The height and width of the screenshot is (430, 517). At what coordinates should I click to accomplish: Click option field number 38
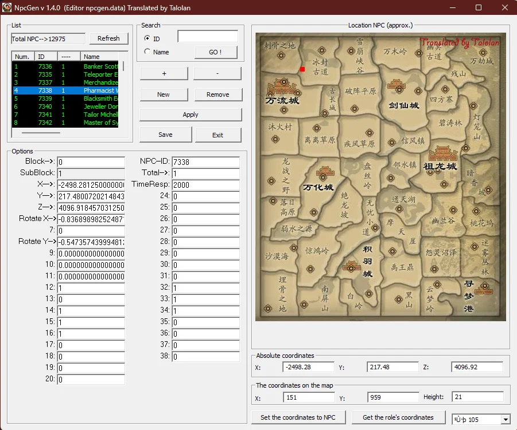(x=206, y=356)
